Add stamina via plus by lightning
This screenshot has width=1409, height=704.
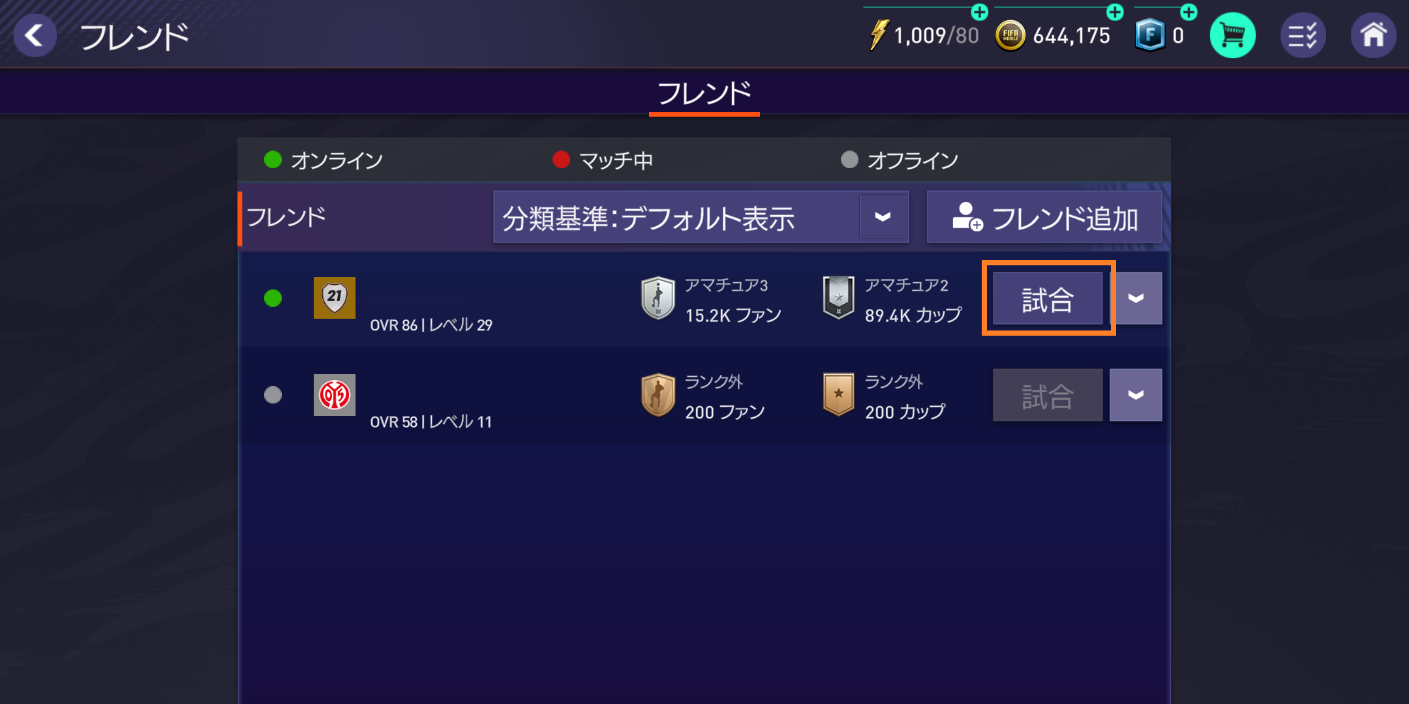[980, 12]
